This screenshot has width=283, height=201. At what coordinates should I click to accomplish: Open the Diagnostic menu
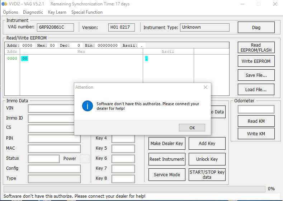pyautogui.click(x=33, y=12)
